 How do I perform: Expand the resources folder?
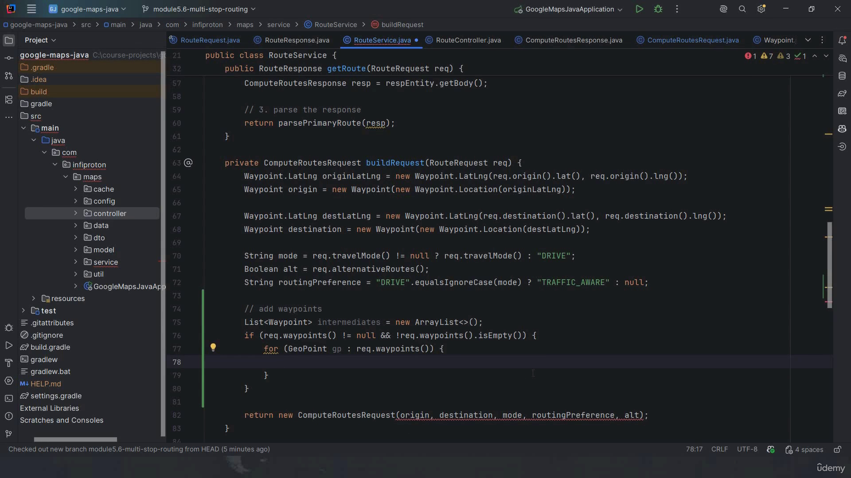pos(33,298)
